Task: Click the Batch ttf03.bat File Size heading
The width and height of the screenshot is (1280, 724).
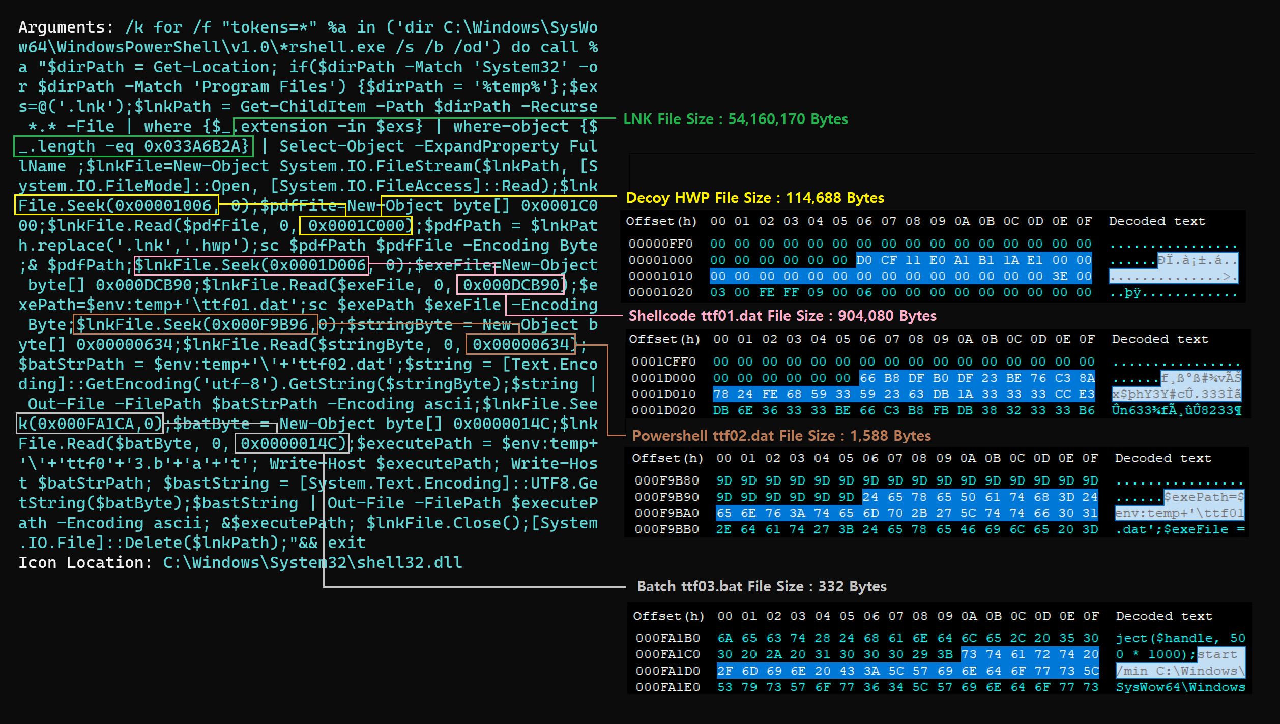Action: pos(762,586)
